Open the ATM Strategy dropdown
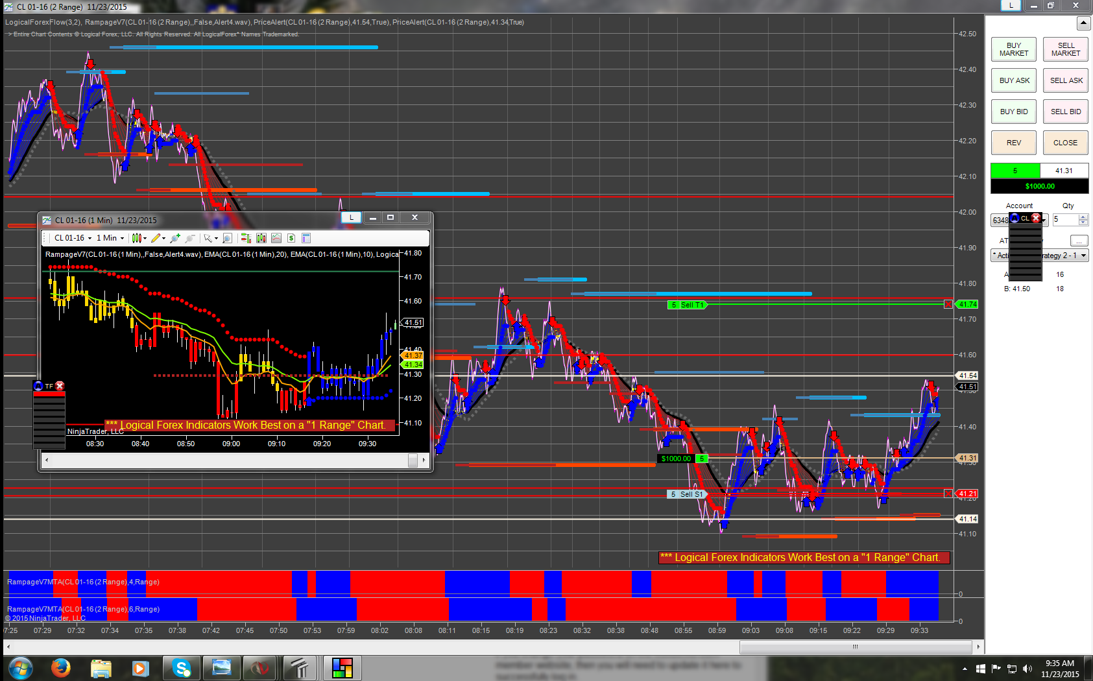 pyautogui.click(x=1040, y=256)
